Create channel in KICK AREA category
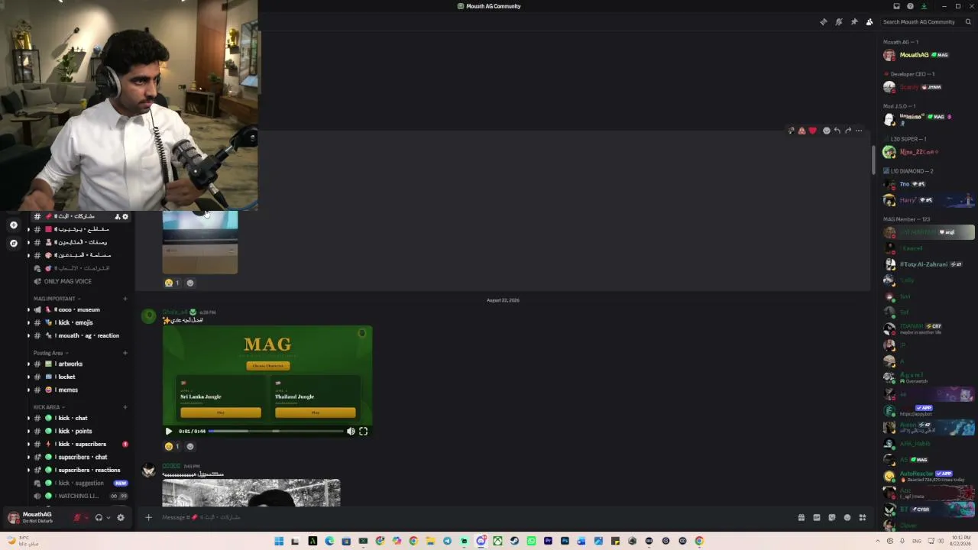This screenshot has width=978, height=550. pyautogui.click(x=125, y=407)
